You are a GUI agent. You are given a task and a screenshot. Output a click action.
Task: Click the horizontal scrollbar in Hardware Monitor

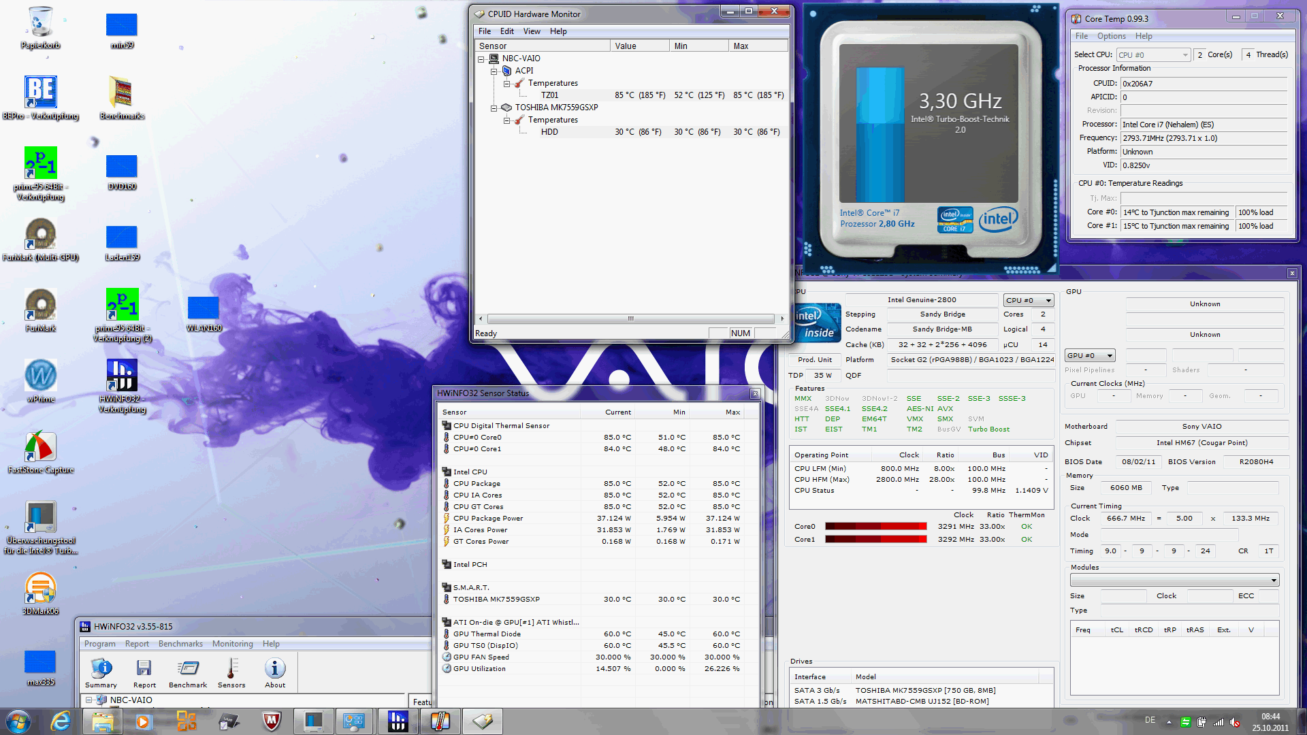tap(630, 318)
